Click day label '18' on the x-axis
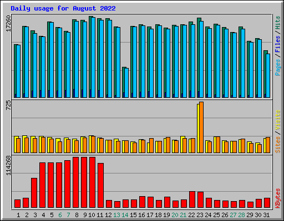 click(158, 215)
